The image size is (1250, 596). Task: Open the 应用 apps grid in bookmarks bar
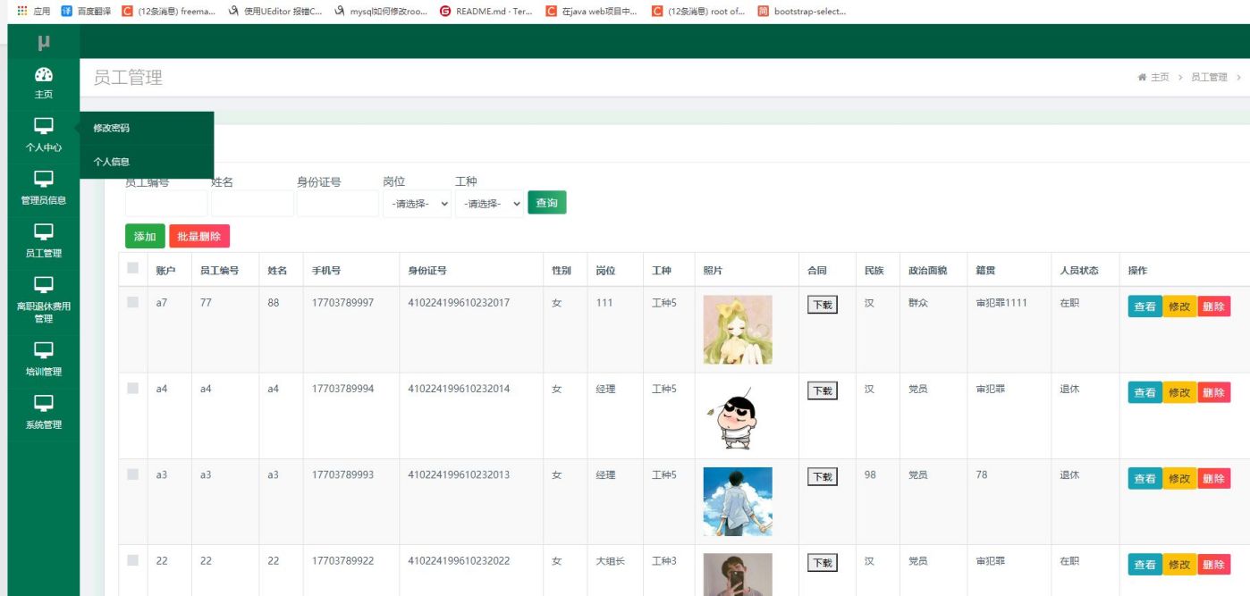pyautogui.click(x=34, y=11)
